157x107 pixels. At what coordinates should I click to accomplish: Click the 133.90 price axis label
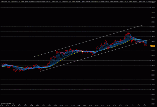(152, 75)
